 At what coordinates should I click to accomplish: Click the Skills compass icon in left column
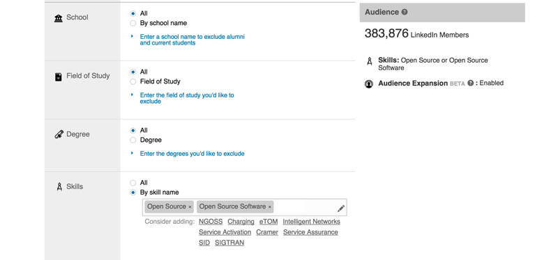[x=59, y=186]
